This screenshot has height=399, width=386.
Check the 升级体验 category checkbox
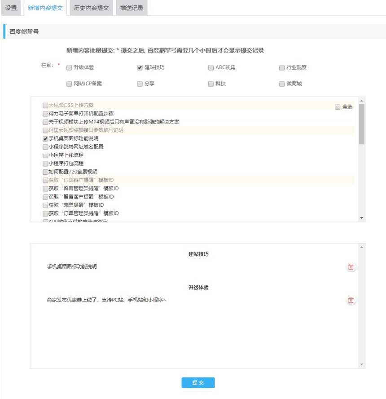click(69, 67)
